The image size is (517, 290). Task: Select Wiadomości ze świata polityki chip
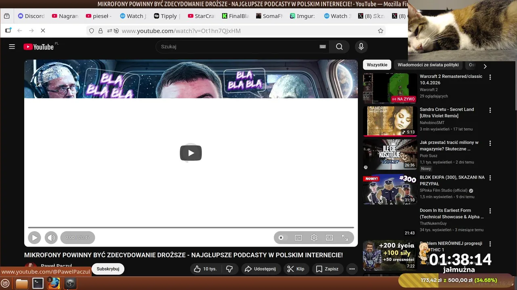(428, 65)
